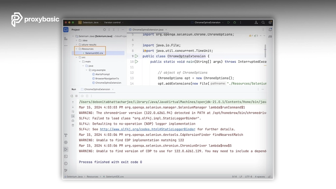Click Run panel exit/restore layout icon
This screenshot has width=336, height=189.
click(87, 96)
